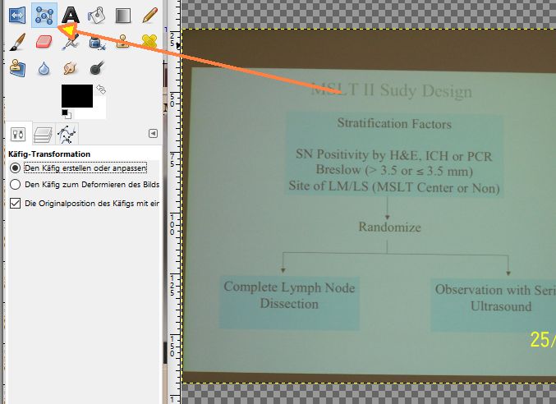
Task: Enable 'Den Käfig erstellen oder anpassen' option
Action: [15, 168]
